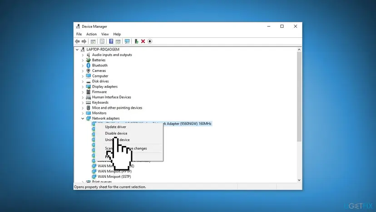Open the Action menu
Viewport: 376px width, 212px height.
pos(91,34)
